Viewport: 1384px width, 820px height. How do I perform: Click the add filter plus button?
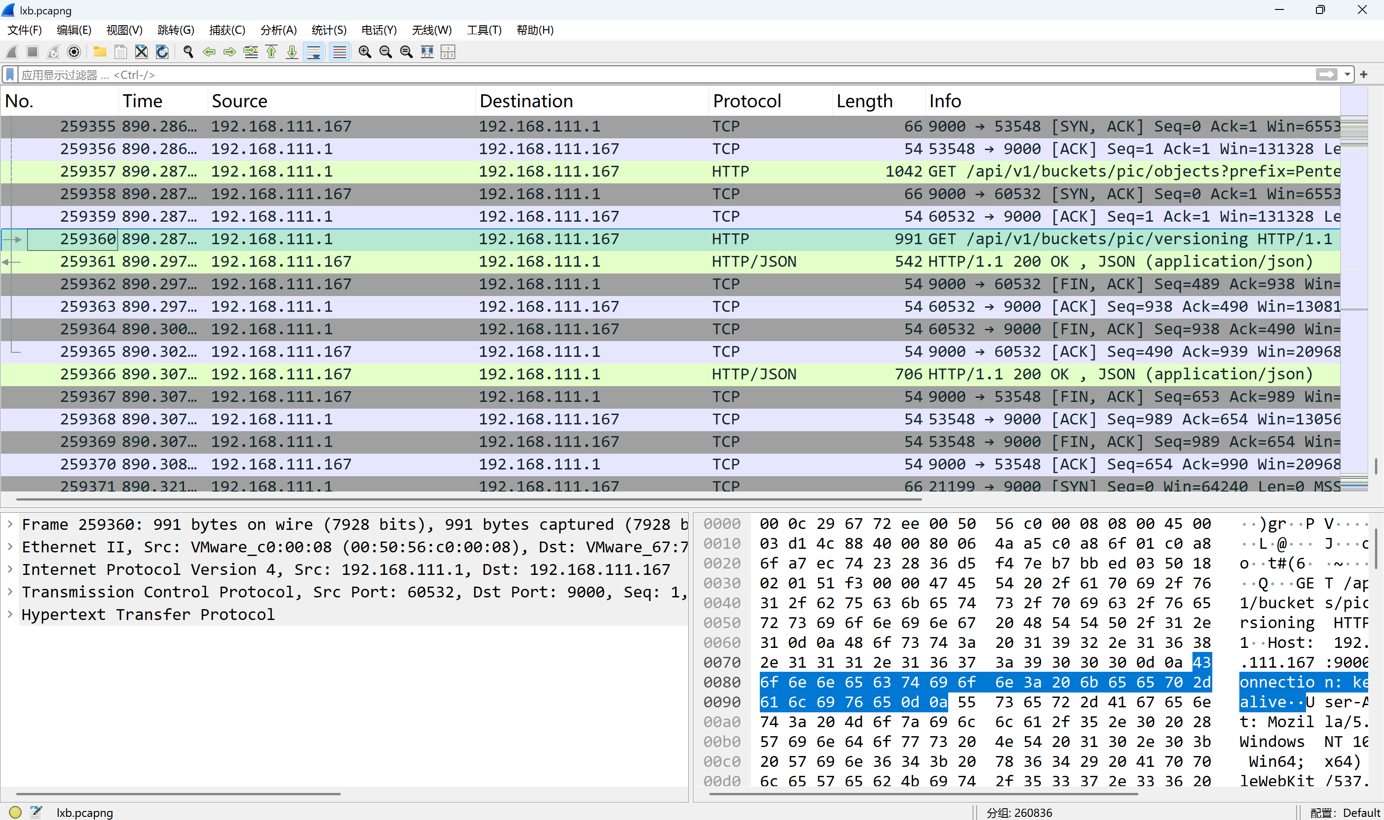tap(1364, 75)
